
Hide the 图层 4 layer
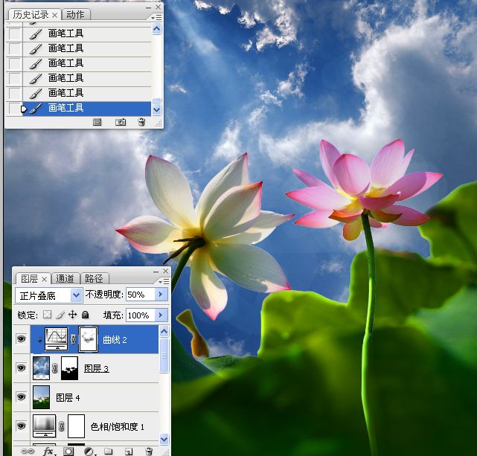click(x=21, y=396)
